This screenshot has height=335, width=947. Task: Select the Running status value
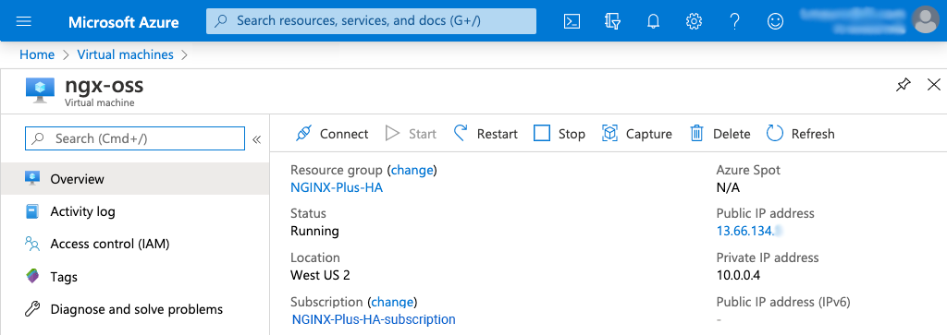click(314, 231)
